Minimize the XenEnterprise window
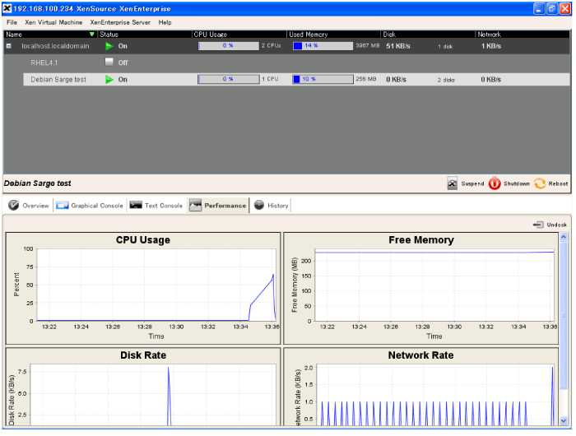Image resolution: width=576 pixels, height=436 pixels. tap(538, 9)
